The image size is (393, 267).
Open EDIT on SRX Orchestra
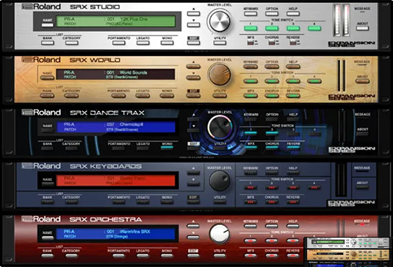tap(193, 256)
